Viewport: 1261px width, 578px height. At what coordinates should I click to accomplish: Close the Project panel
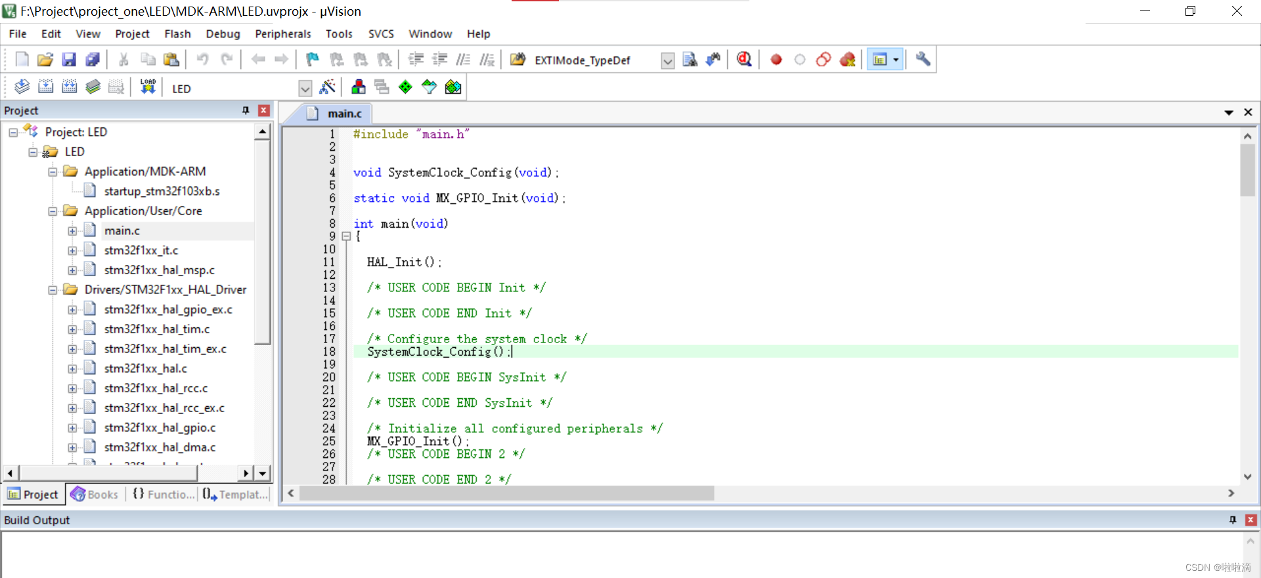coord(264,110)
